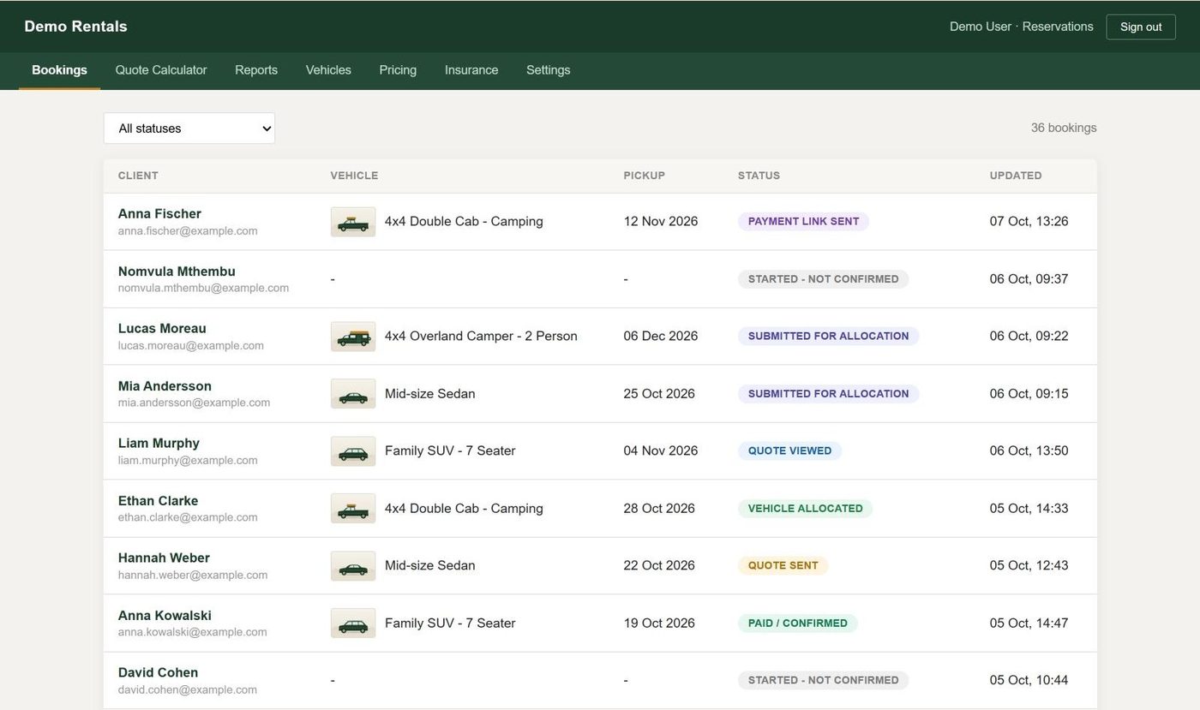Viewport: 1200px width, 710px height.
Task: Click Anna Fischer's camping double cab thumbnail
Action: click(353, 222)
